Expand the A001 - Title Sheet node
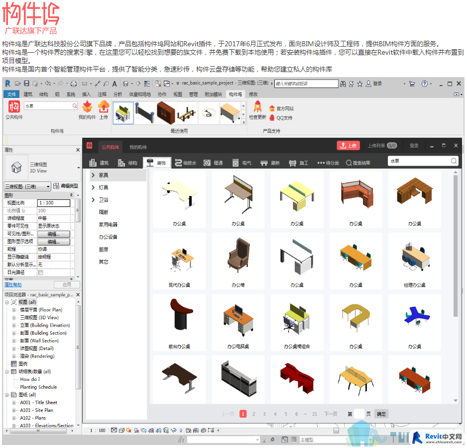Viewport: 467px width, 448px height. [14, 403]
